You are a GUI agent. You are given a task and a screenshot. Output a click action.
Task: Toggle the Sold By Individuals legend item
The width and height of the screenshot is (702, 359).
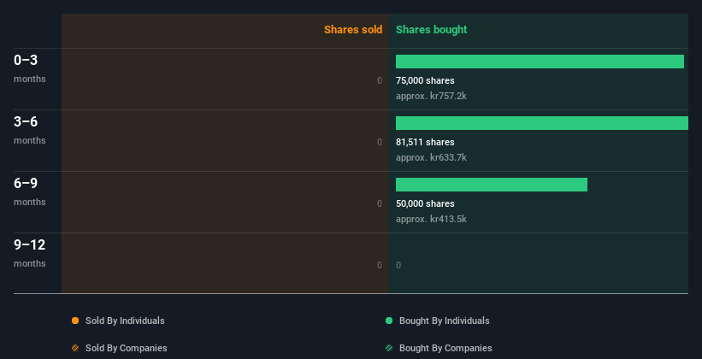point(118,321)
